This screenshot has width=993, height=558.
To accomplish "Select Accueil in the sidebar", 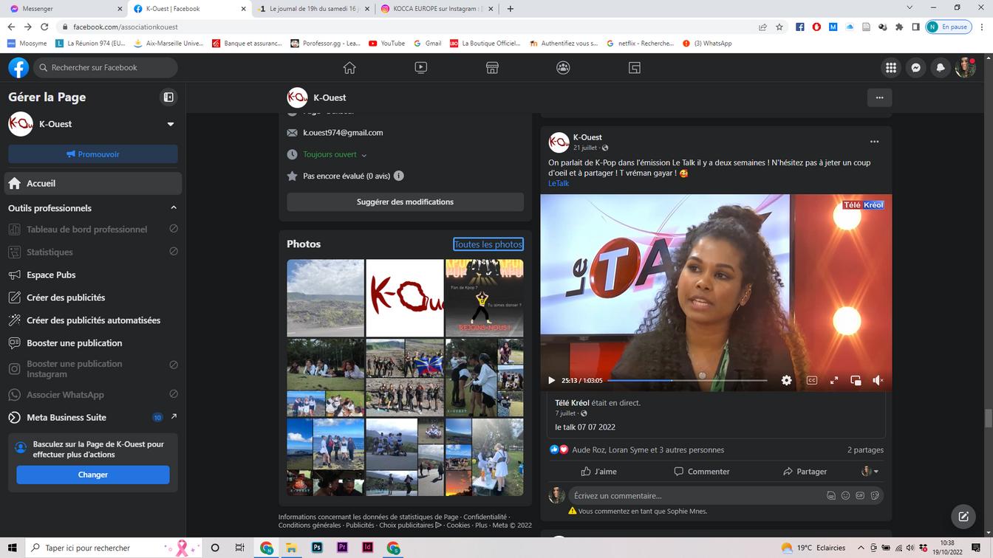I will click(x=93, y=183).
